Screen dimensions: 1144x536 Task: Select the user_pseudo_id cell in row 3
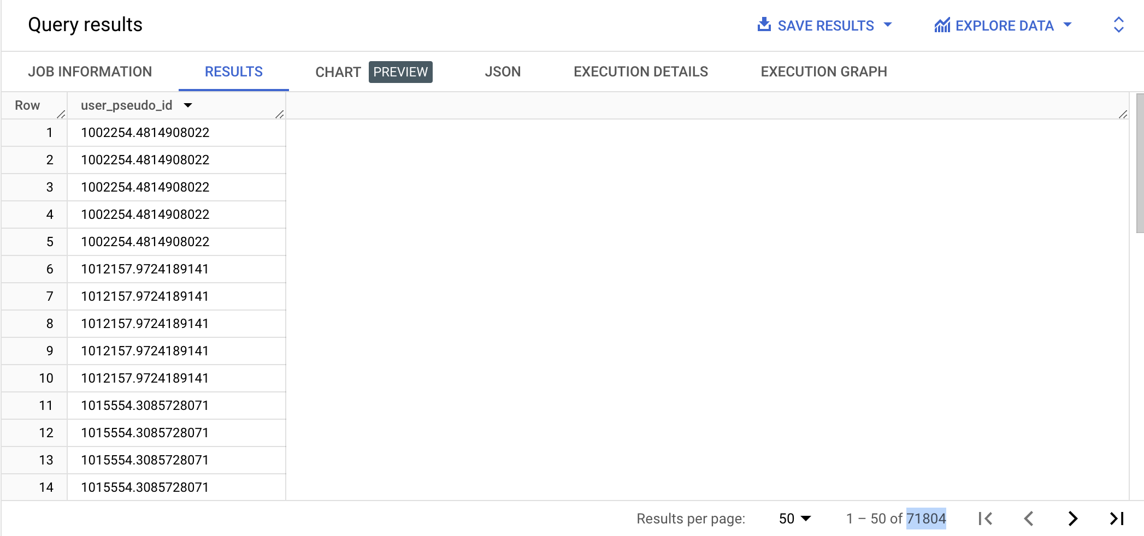coord(176,187)
